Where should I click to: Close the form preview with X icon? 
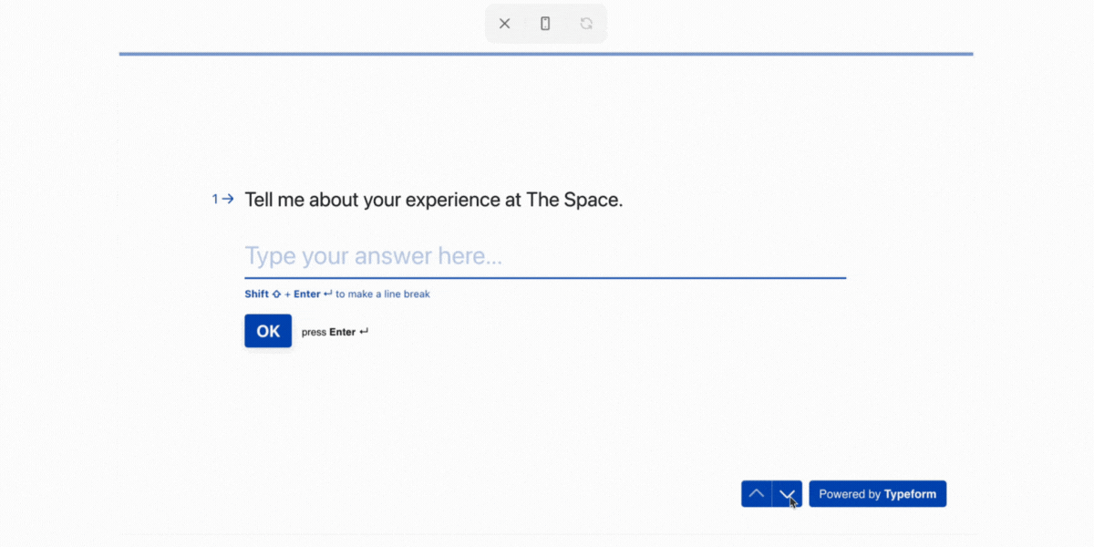[504, 24]
